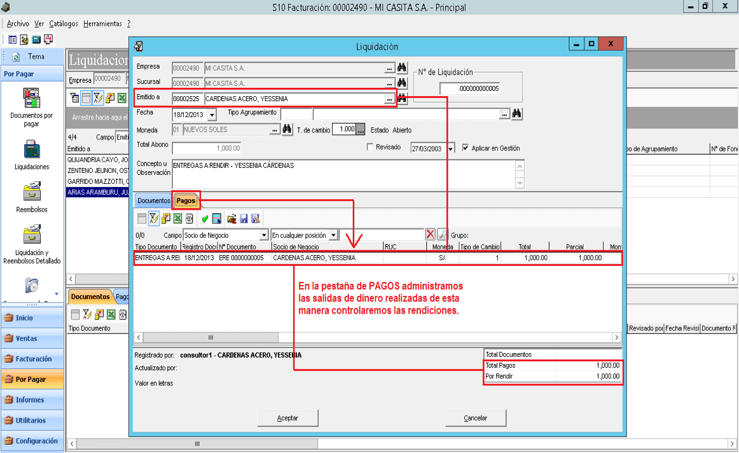Image resolution: width=739 pixels, height=453 pixels.
Task: Open the Reembolsos sidebar icon
Action: (x=32, y=197)
